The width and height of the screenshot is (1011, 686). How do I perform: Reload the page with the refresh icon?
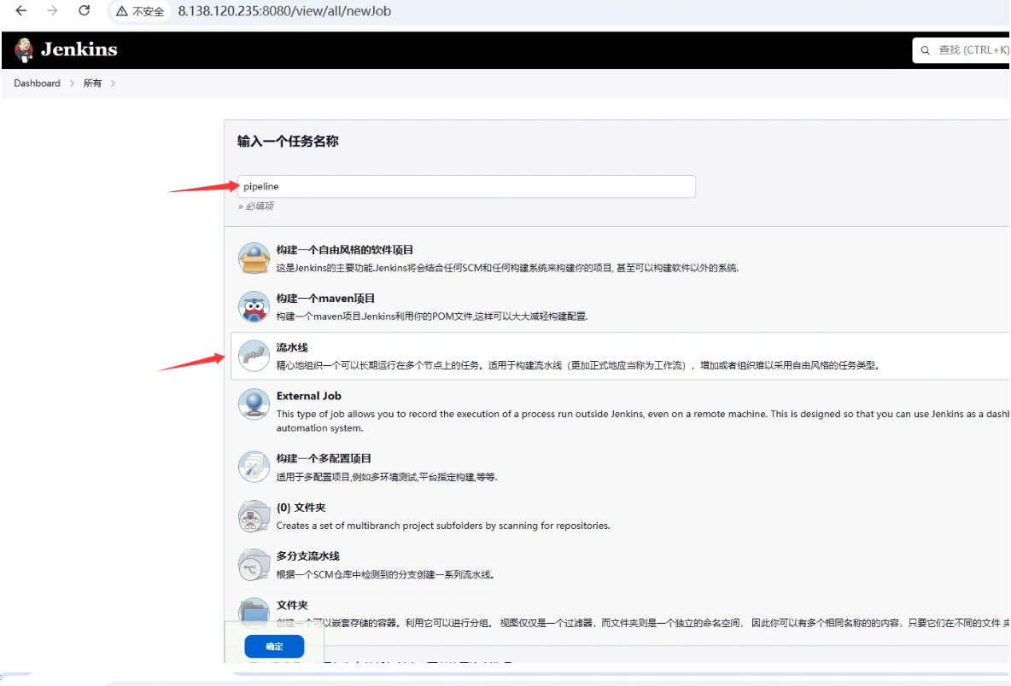tap(84, 11)
